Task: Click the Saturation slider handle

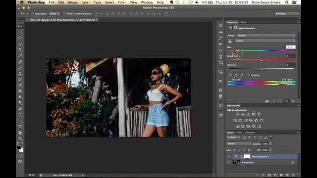Action: pos(262,60)
